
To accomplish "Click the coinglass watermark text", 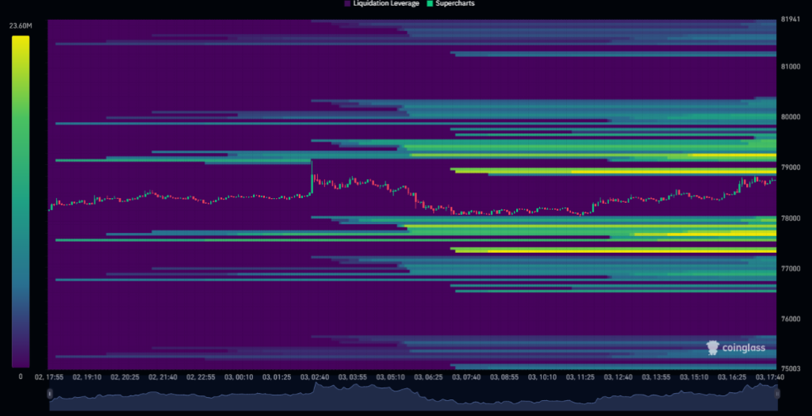I will click(x=744, y=348).
